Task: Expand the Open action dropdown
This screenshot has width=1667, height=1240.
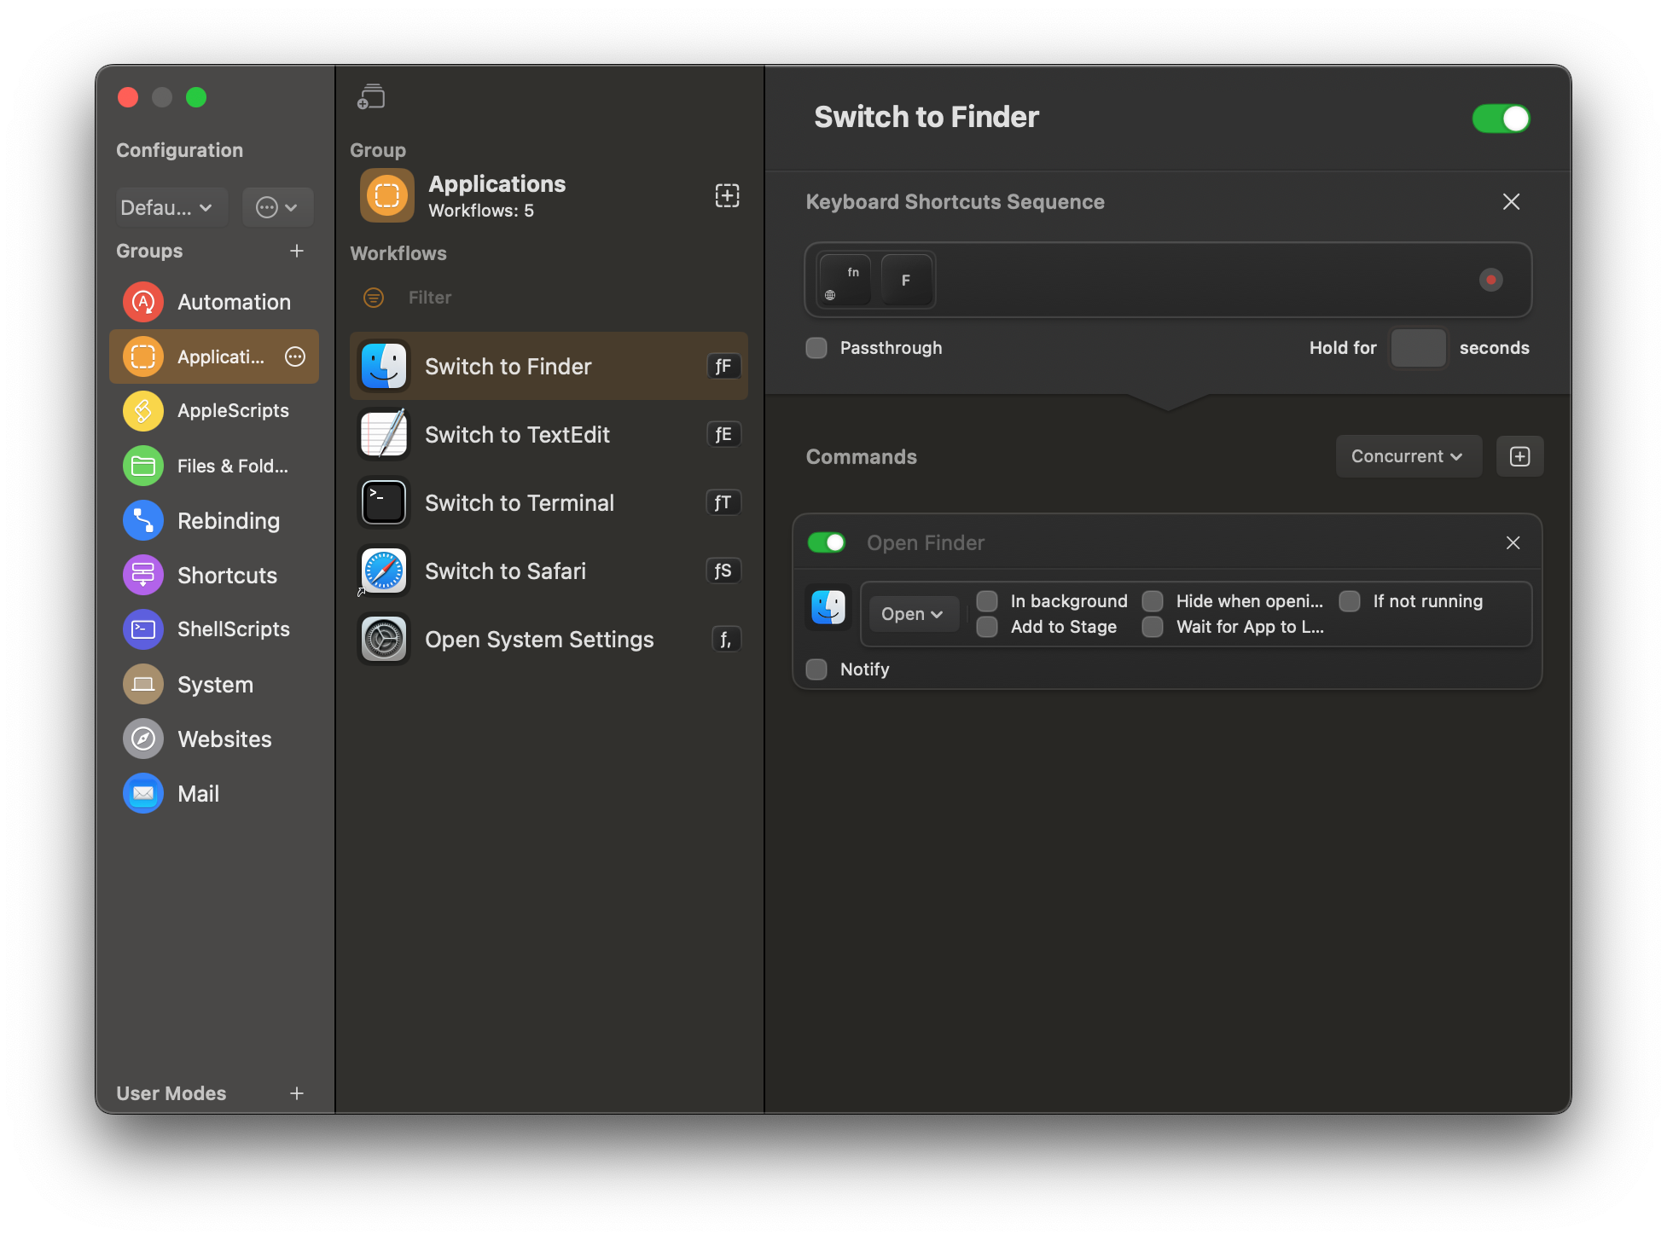Action: [912, 614]
